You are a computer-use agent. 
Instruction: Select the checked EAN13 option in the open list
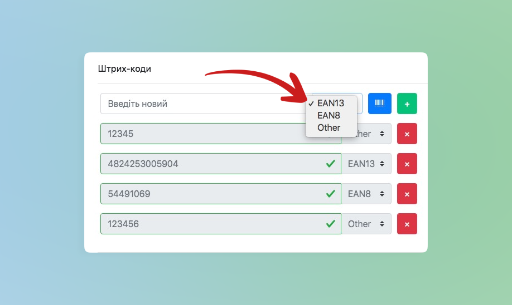pos(330,103)
